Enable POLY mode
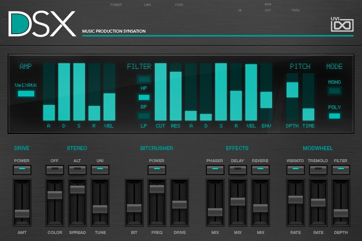 [334, 116]
